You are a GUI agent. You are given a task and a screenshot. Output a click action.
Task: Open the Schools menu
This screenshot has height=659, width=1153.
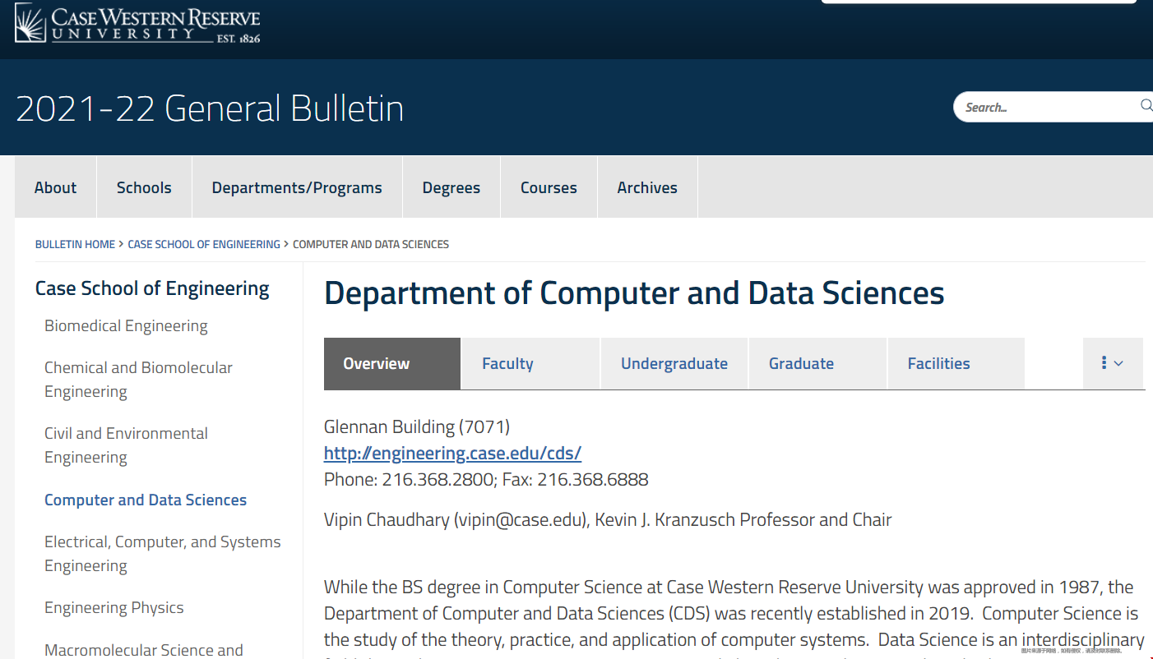144,187
